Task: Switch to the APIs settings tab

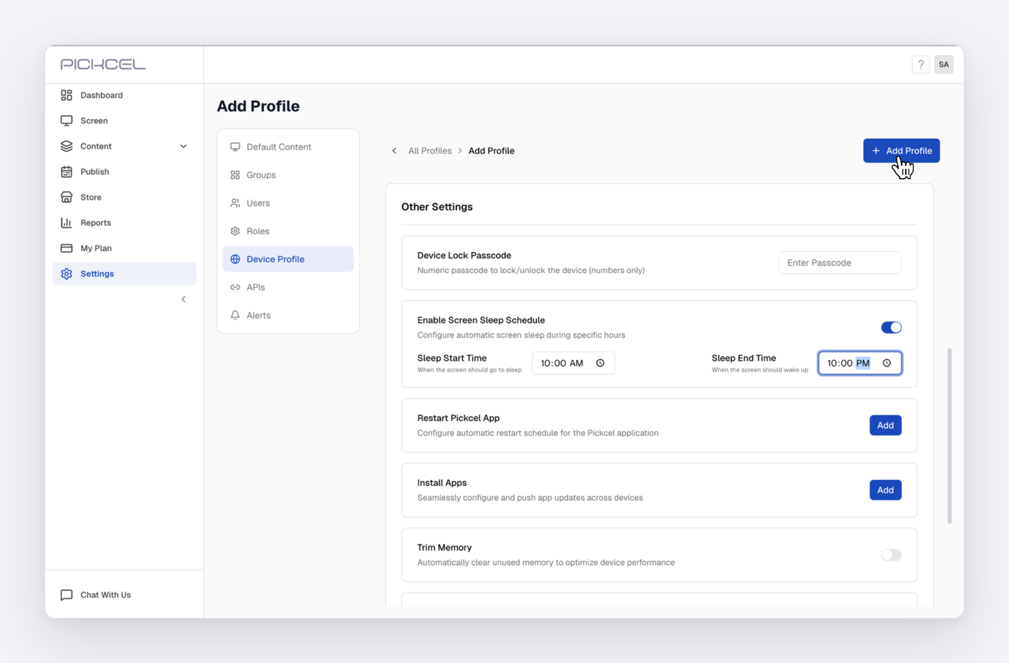Action: 288,287
